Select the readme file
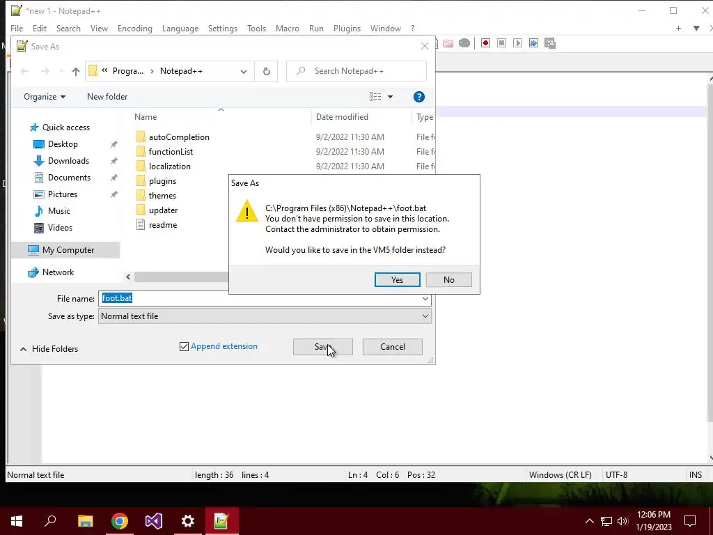 [163, 225]
